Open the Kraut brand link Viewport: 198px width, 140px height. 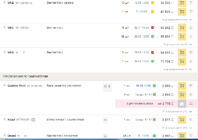12,120
